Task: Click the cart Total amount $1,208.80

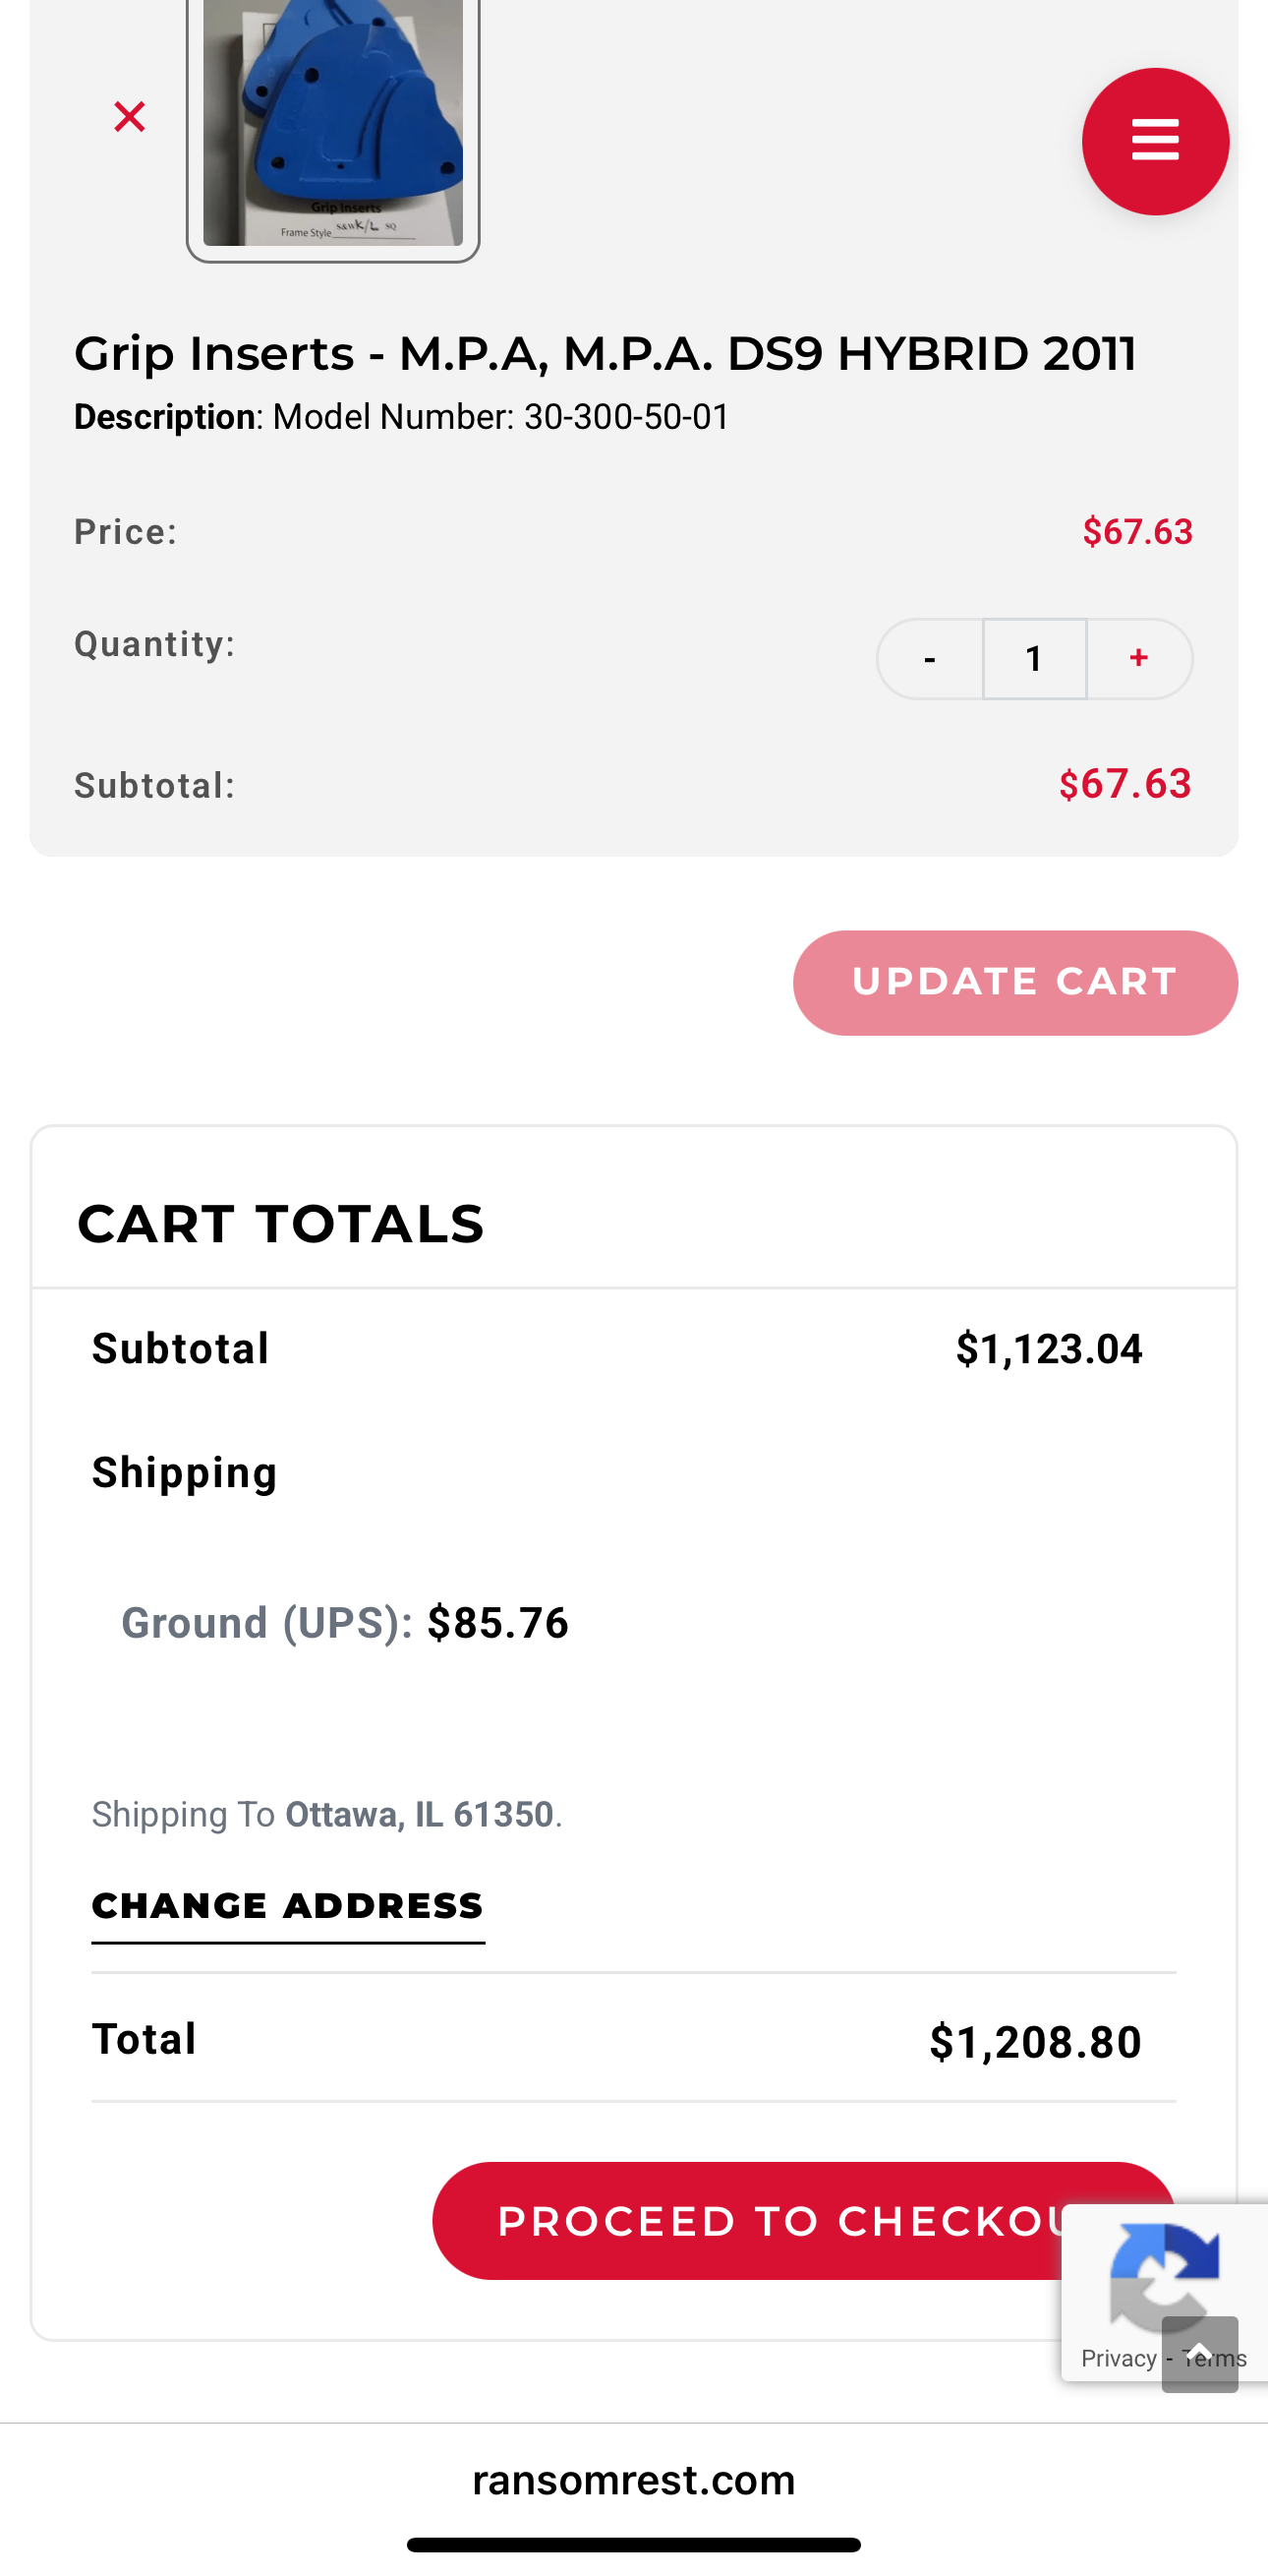Action: pos(1035,2042)
